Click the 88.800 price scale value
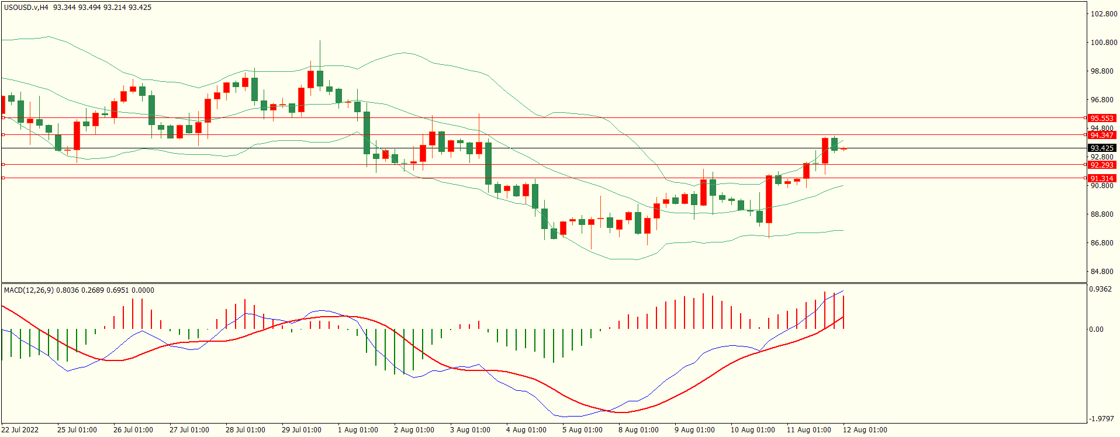This screenshot has height=437, width=1120. tap(1102, 214)
